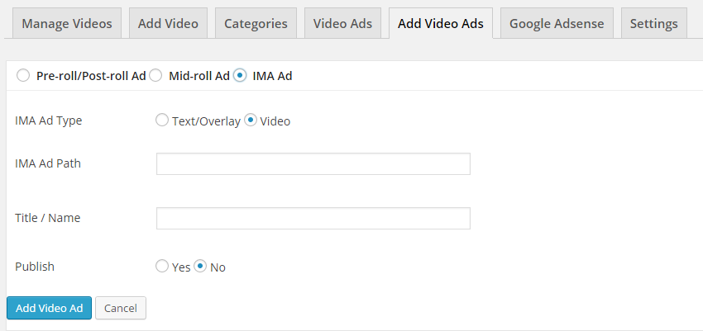Choose the Mid-roll Ad option
The width and height of the screenshot is (703, 331).
[155, 76]
